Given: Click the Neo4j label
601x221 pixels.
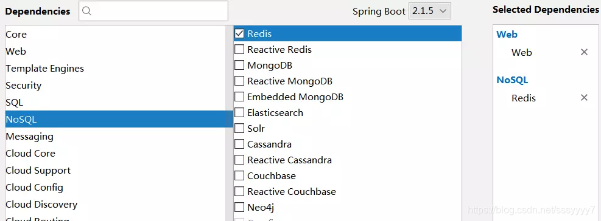Looking at the screenshot, I should coord(261,208).
